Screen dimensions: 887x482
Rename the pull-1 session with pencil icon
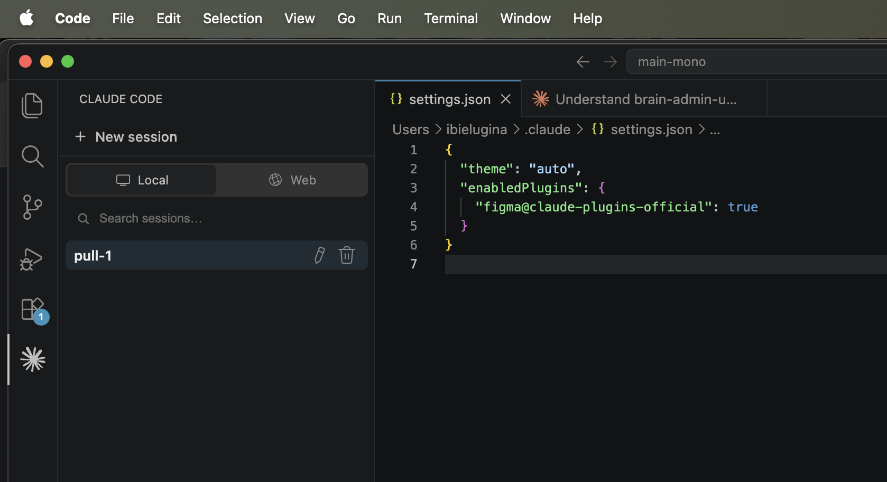coord(319,255)
